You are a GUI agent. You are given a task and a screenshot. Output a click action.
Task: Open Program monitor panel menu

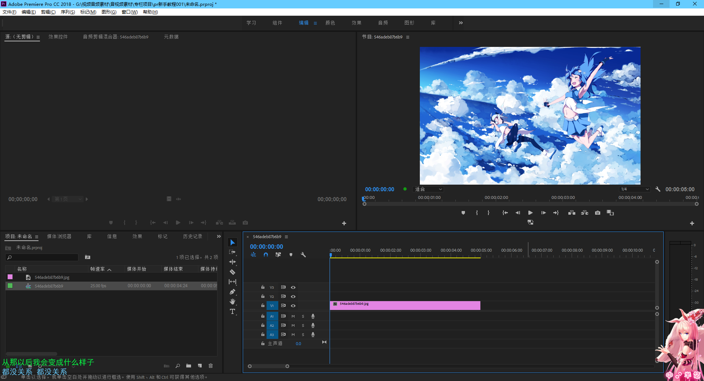(x=408, y=37)
